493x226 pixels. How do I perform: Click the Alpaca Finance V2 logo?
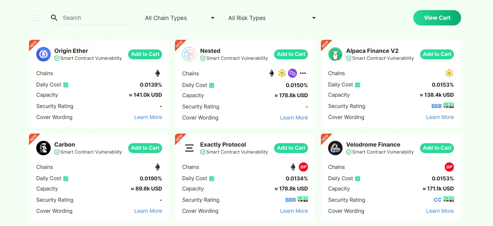335,54
